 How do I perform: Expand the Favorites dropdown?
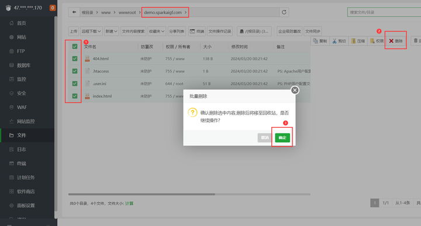157,31
